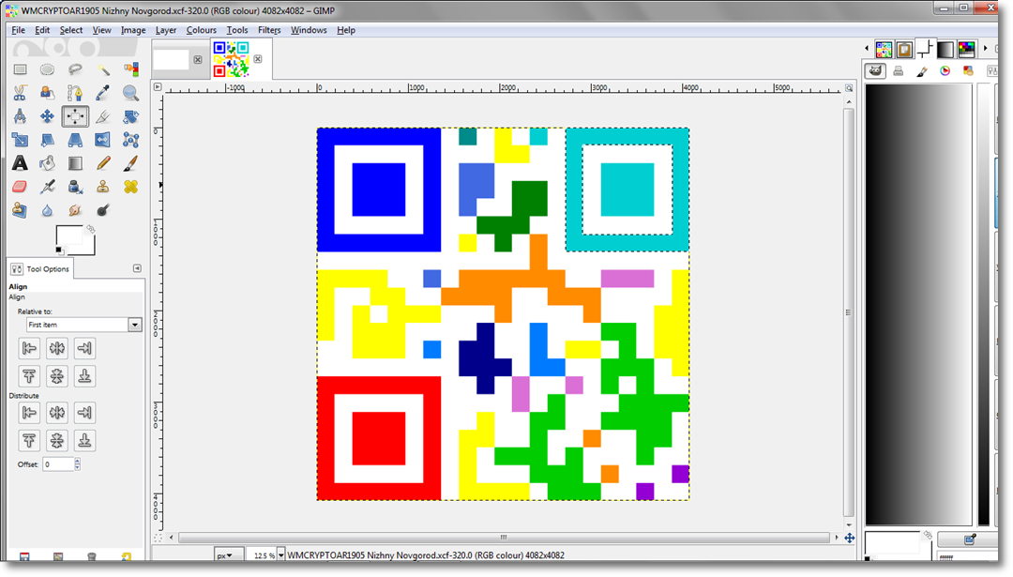This screenshot has height=577, width=1013.
Task: Pick the Airbrush tool
Action: pyautogui.click(x=47, y=187)
